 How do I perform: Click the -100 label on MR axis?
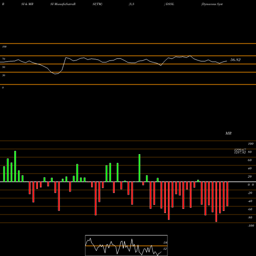point(251,226)
